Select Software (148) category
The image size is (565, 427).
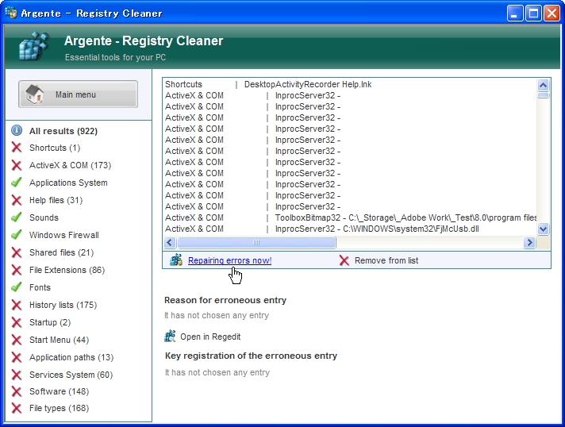point(59,391)
